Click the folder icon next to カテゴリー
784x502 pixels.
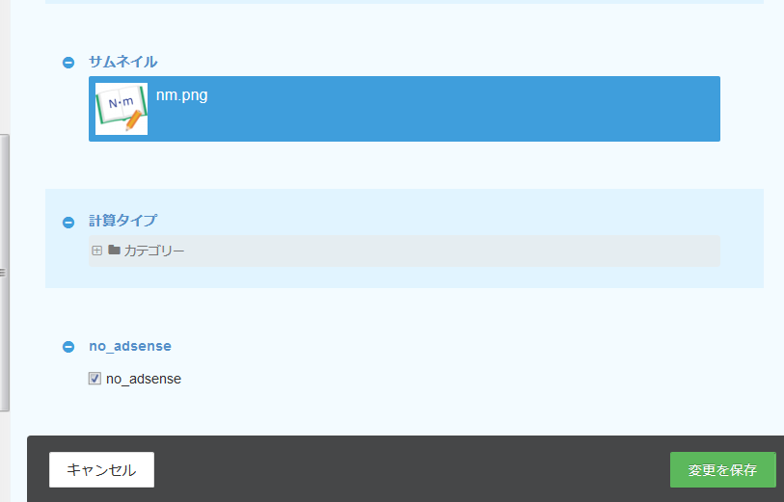pos(114,251)
